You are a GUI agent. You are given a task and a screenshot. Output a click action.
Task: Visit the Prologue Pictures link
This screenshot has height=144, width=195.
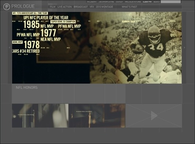click(x=133, y=2)
